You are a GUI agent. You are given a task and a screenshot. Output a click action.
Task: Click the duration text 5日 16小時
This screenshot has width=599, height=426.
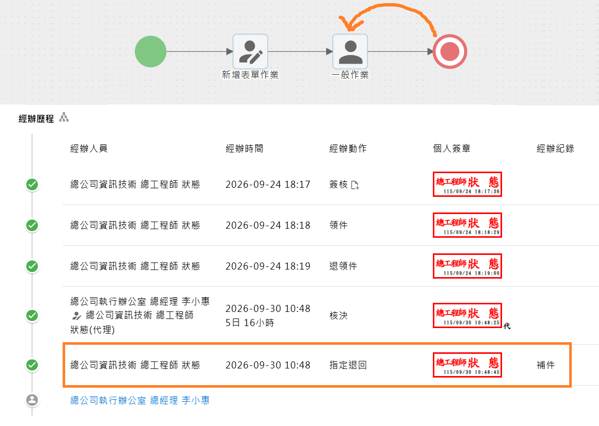pos(250,323)
